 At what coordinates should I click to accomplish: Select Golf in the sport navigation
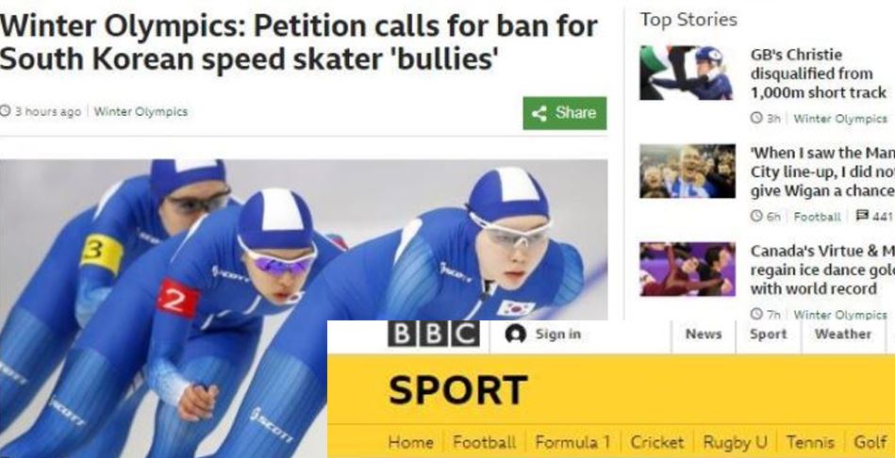pos(870,442)
